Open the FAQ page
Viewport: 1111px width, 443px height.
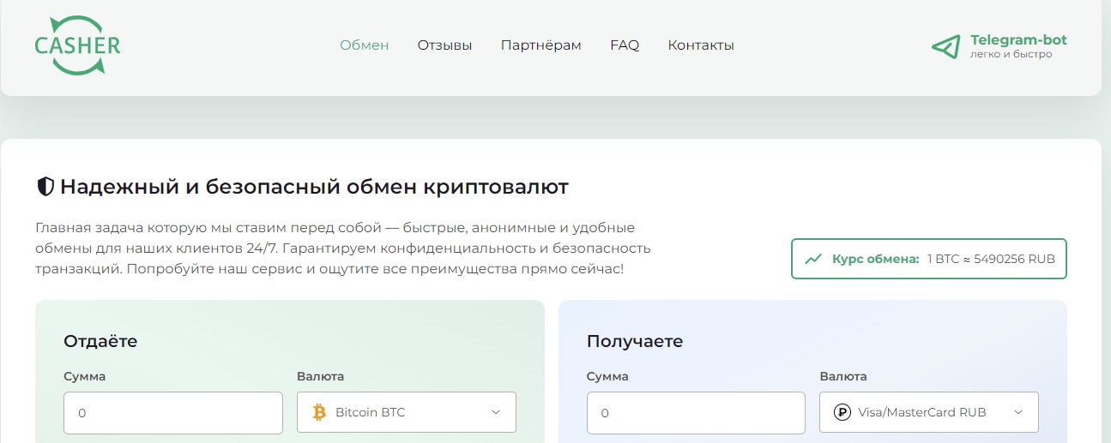click(x=625, y=45)
